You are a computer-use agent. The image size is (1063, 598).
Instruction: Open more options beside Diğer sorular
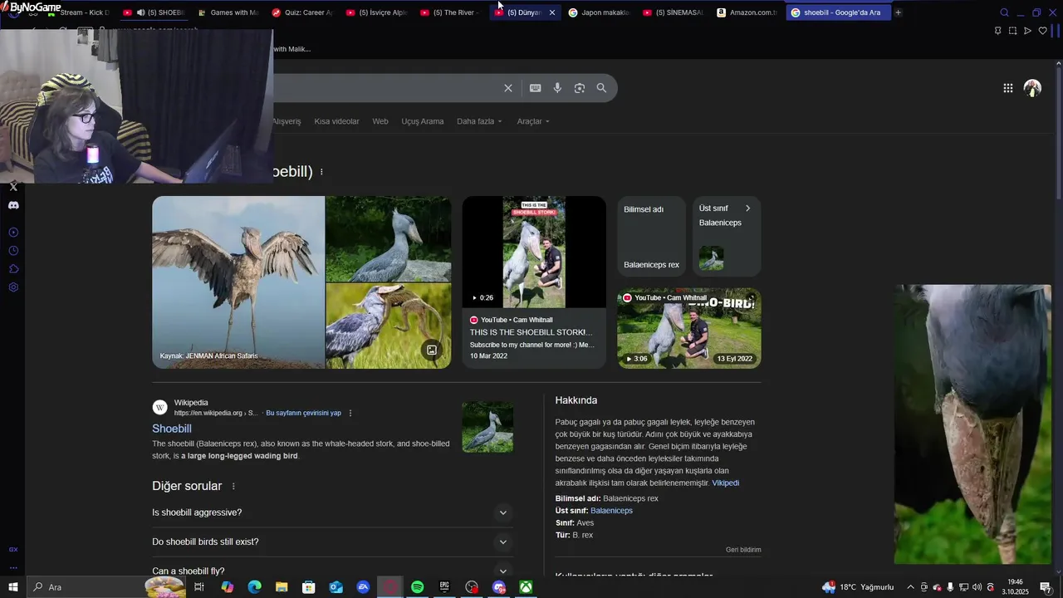233,486
